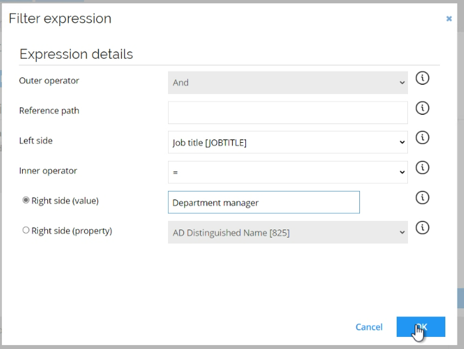View info about Inner operator
The height and width of the screenshot is (349, 464).
click(422, 167)
